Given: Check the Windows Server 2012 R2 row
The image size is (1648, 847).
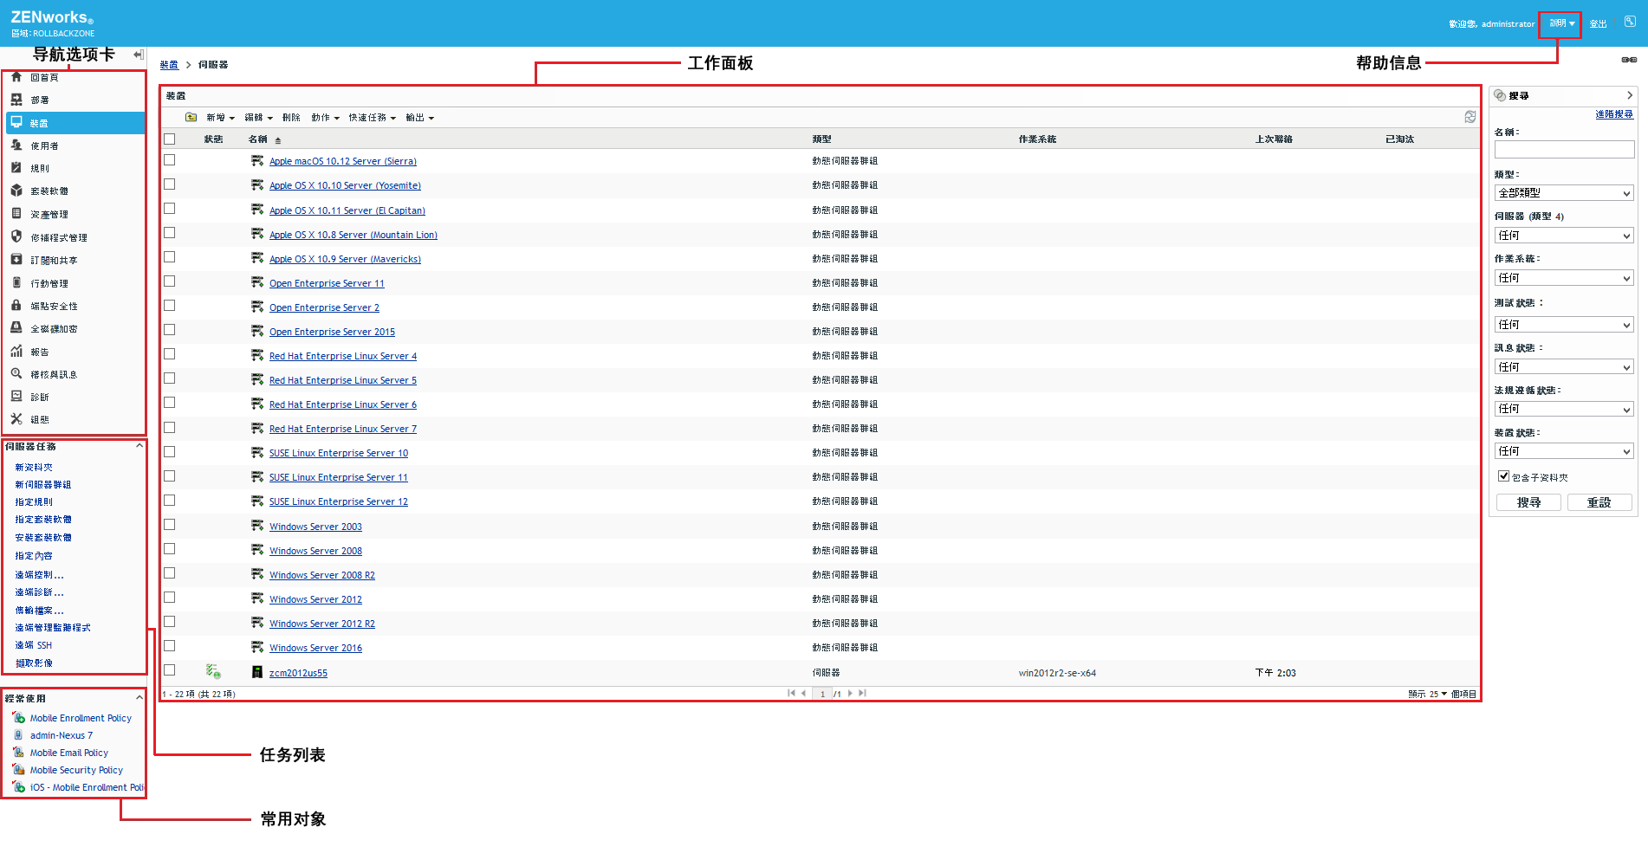Looking at the screenshot, I should coord(170,622).
